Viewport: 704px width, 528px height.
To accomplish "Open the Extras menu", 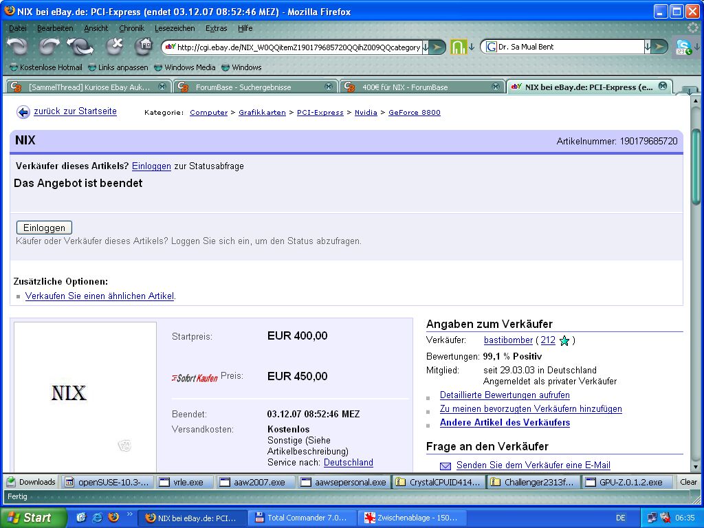I will click(216, 28).
